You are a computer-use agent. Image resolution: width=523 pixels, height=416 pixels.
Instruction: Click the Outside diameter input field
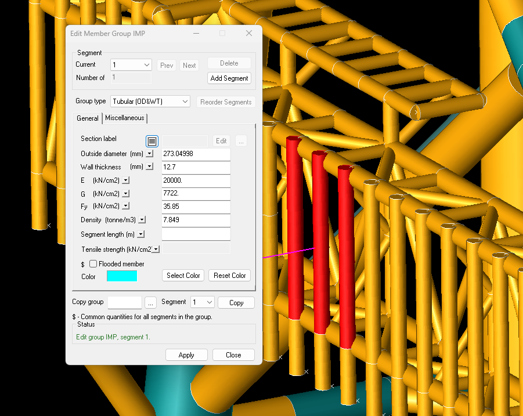196,154
